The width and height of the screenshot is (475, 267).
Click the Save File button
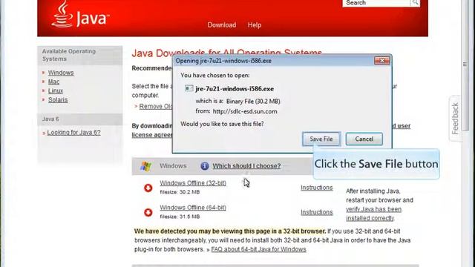click(x=321, y=139)
